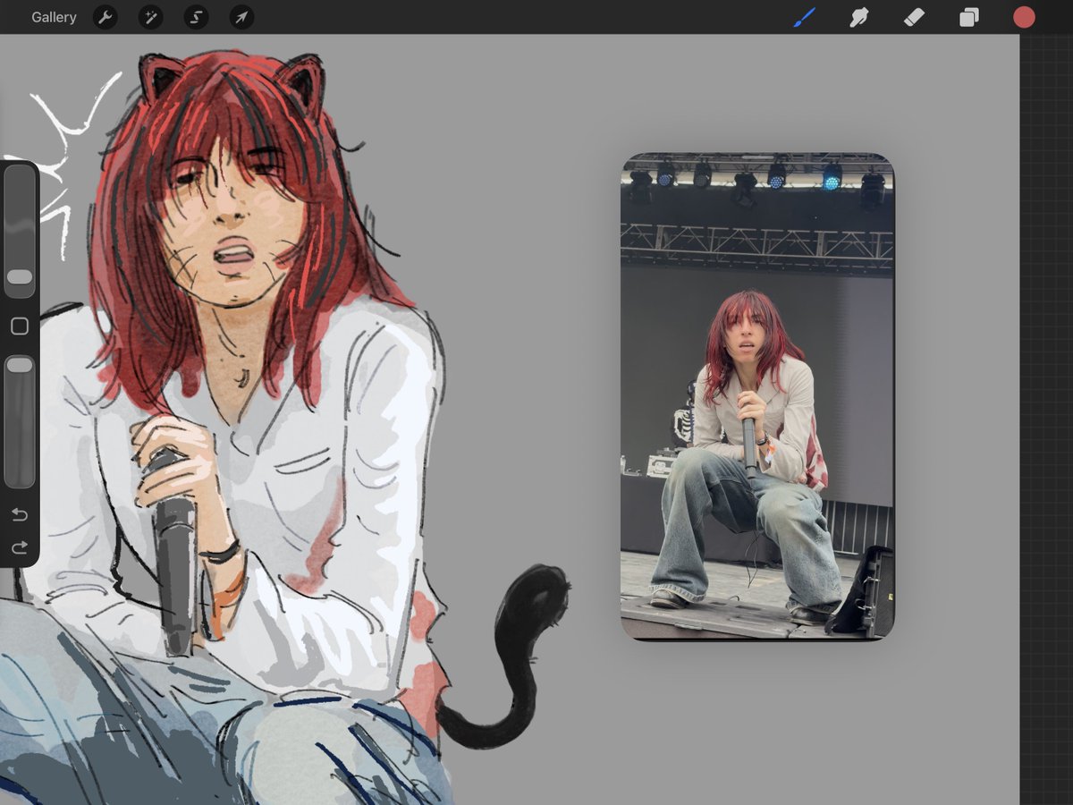Redo the last undone stroke
1073x805 pixels.
(x=20, y=547)
